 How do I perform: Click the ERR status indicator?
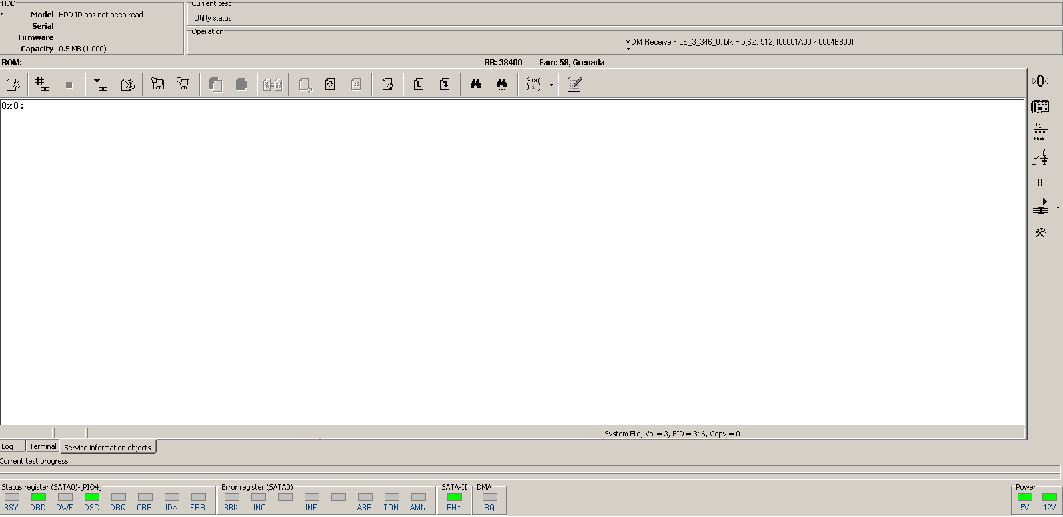(x=198, y=497)
